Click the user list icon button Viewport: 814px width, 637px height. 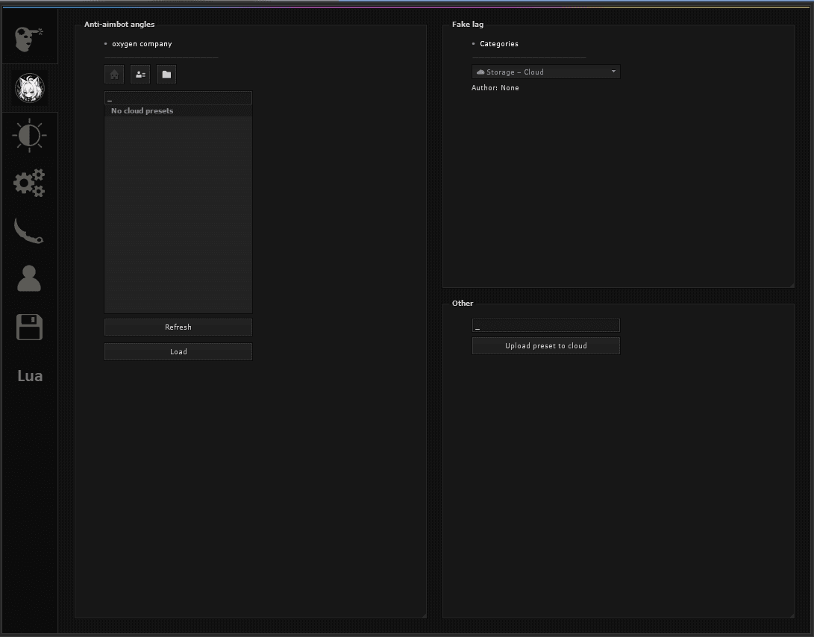(x=140, y=75)
